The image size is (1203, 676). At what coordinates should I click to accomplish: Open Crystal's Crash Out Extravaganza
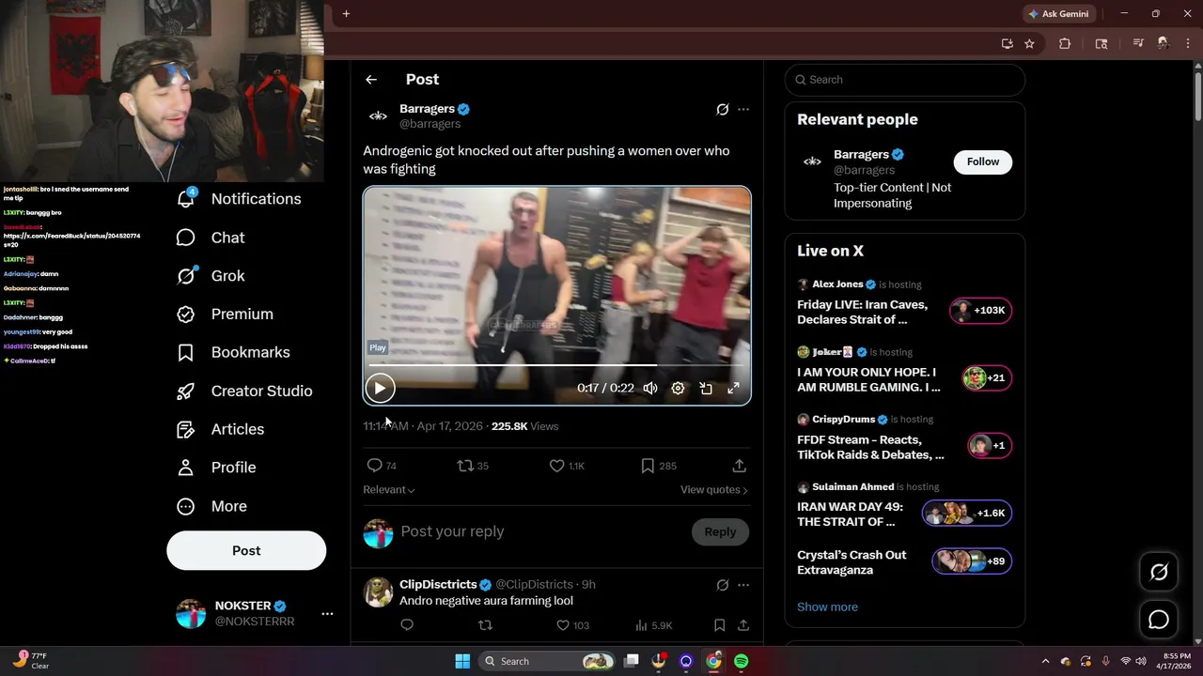pos(904,562)
